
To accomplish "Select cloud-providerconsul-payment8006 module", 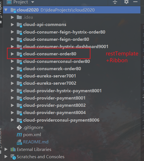I will click(x=61, y=120).
